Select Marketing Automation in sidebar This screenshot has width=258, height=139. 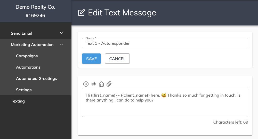[x=36, y=45]
